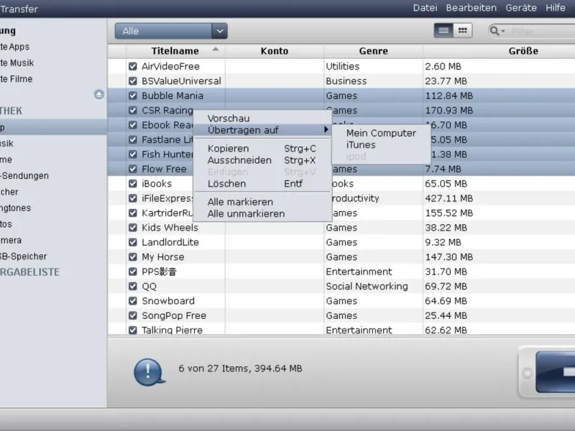The width and height of the screenshot is (575, 431).
Task: Toggle Talking Pierre checkbox
Action: point(133,330)
